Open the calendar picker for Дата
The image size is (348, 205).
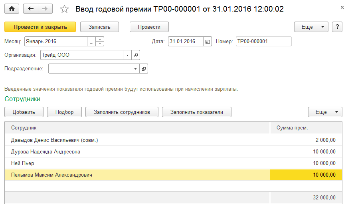[208, 42]
